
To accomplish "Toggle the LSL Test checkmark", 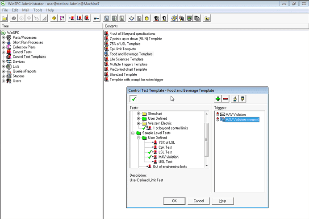I will click(x=150, y=152).
